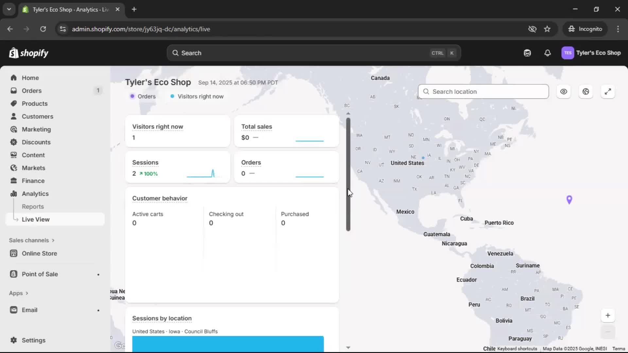Toggle the Orders legend item
This screenshot has height=353, width=628.
[x=143, y=96]
